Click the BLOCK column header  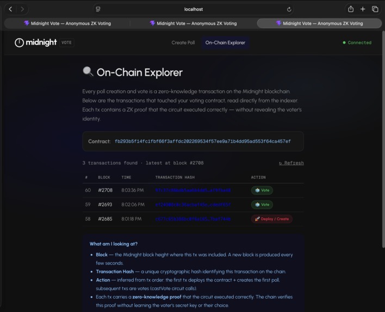pos(104,178)
